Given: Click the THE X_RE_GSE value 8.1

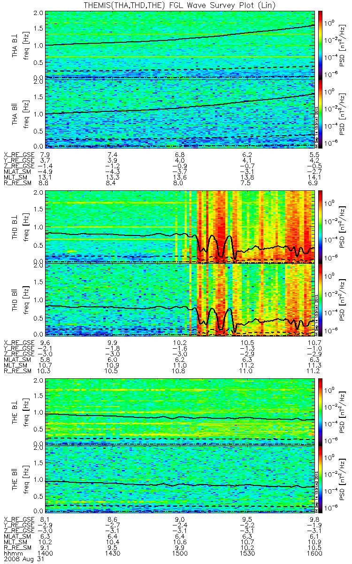Looking at the screenshot, I should [x=46, y=520].
